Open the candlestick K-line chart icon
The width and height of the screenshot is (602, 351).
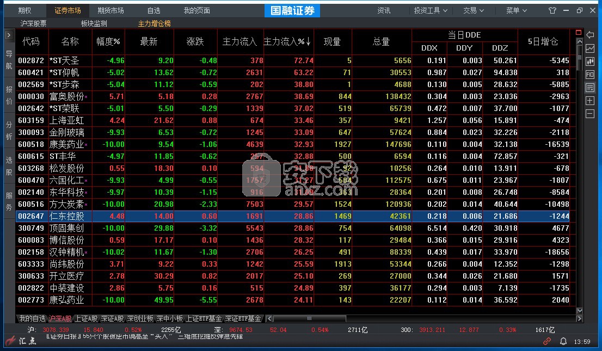(x=590, y=61)
